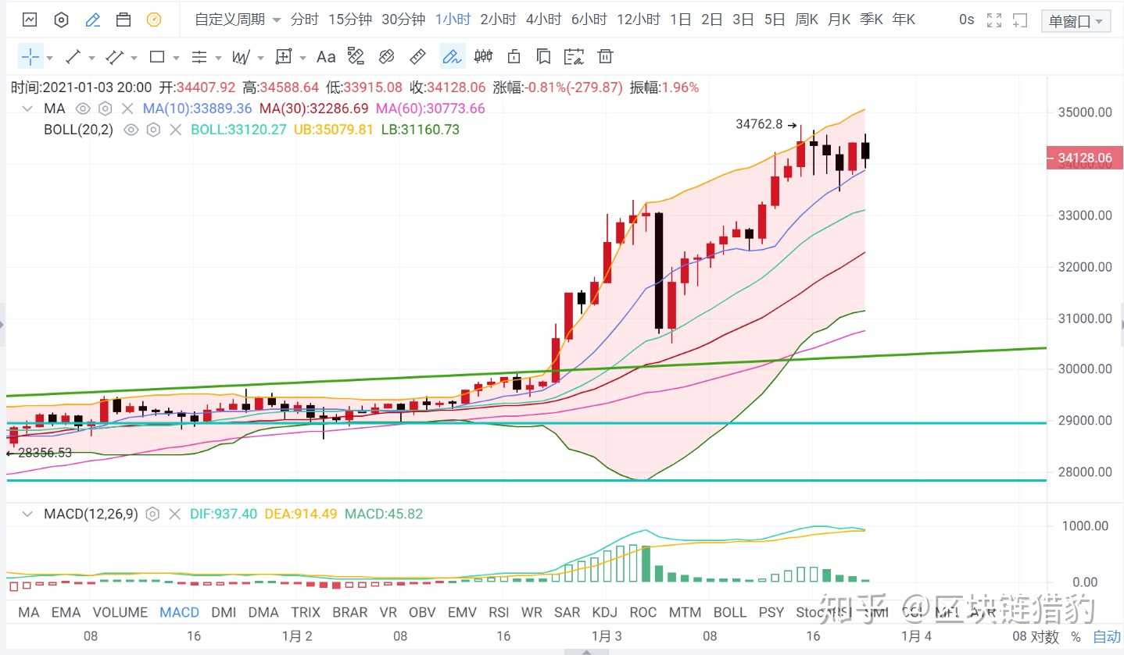The width and height of the screenshot is (1124, 655).
Task: Expand crosshair tool dropdown arrow
Action: [x=50, y=58]
